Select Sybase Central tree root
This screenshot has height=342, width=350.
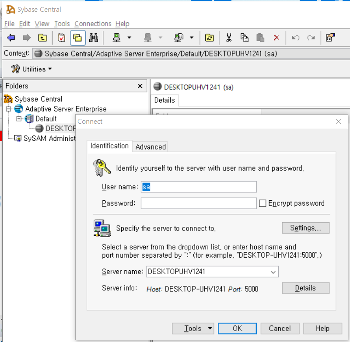click(38, 99)
